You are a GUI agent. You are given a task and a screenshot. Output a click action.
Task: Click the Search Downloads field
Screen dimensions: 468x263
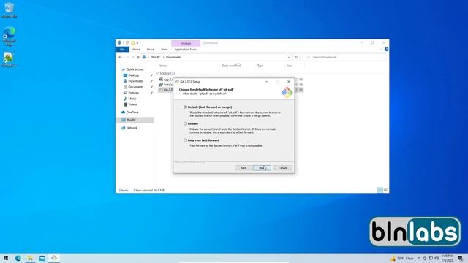tap(345, 57)
